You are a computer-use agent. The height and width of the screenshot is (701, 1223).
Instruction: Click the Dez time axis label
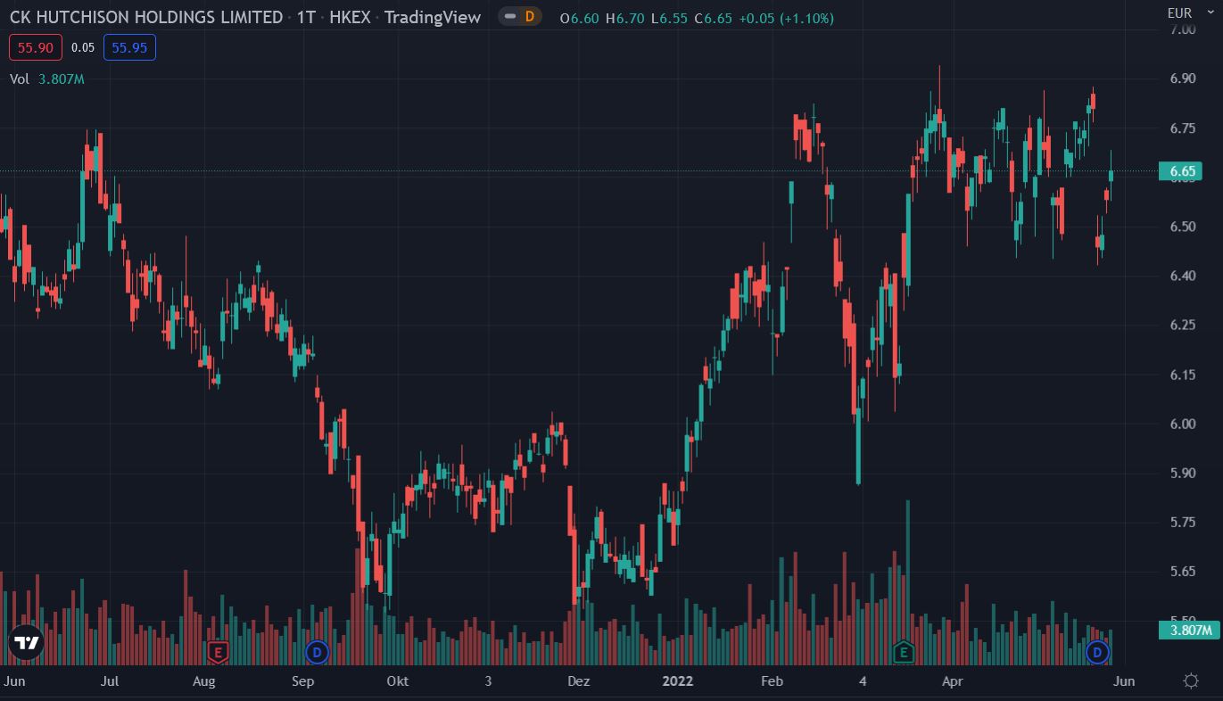coord(579,681)
